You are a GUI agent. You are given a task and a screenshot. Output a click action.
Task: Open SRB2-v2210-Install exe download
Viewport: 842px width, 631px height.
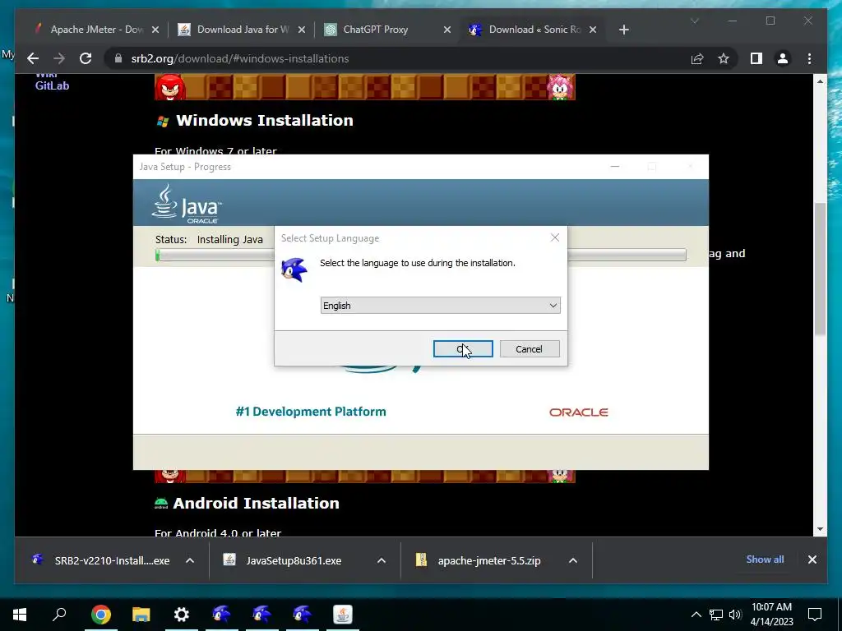pos(103,560)
